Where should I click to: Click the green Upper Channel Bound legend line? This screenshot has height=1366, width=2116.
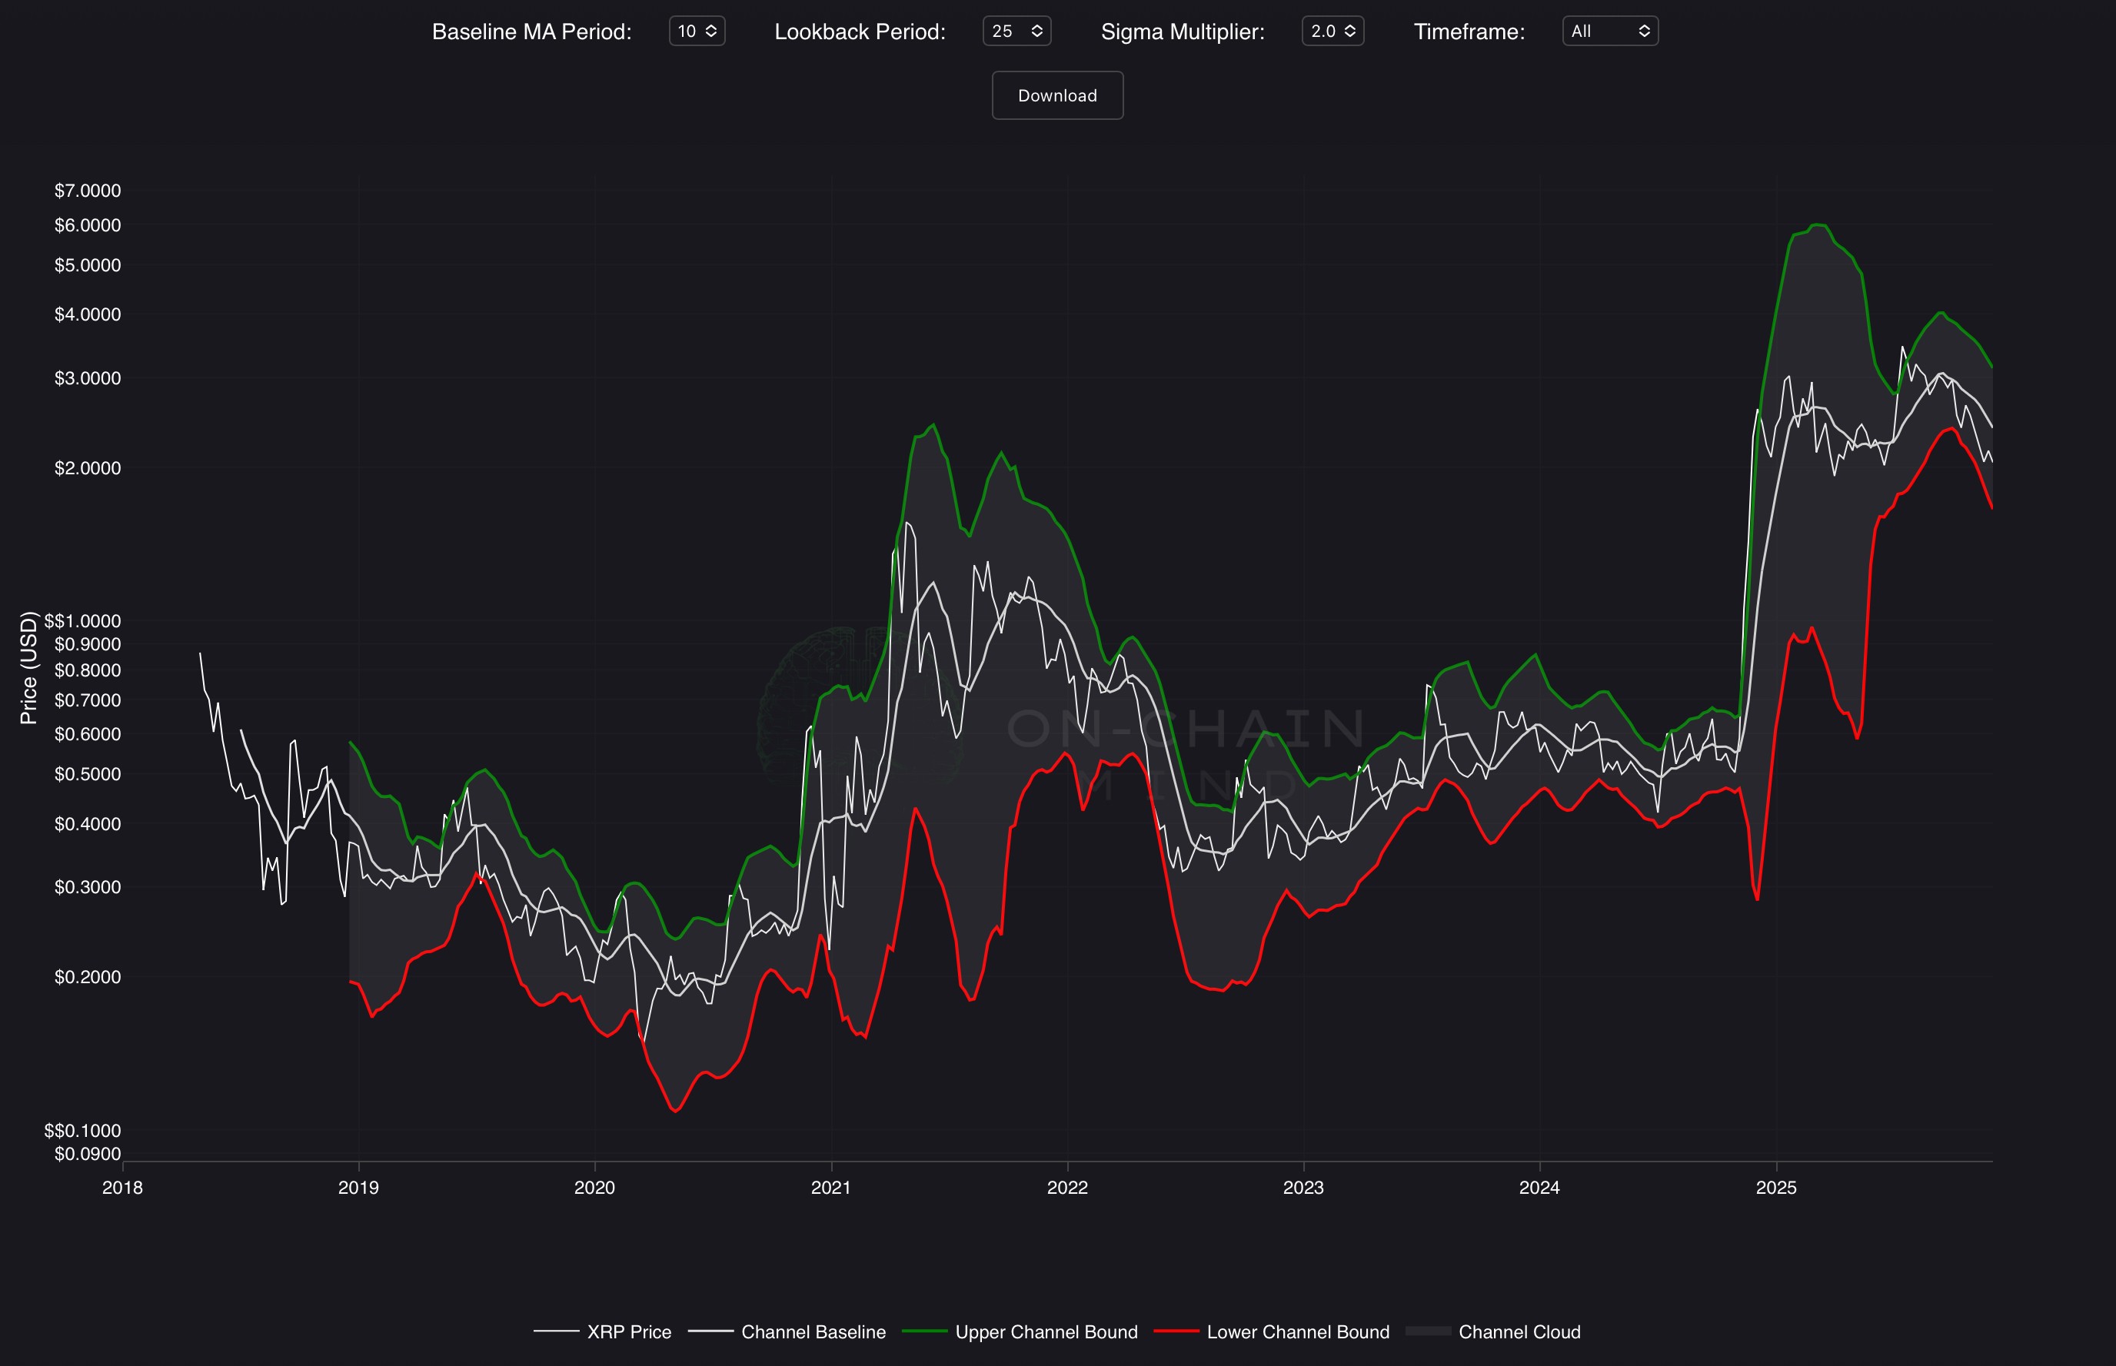pyautogui.click(x=924, y=1331)
